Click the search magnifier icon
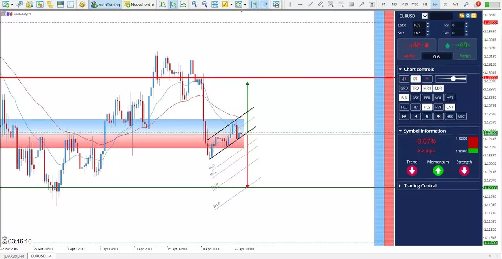 [466, 4]
